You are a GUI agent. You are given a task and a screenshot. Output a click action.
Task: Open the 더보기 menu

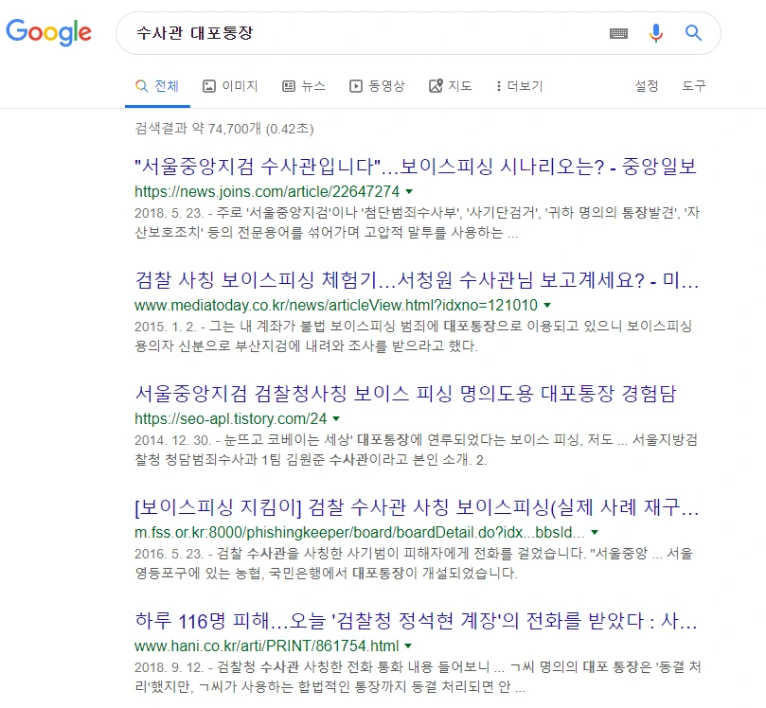(519, 86)
